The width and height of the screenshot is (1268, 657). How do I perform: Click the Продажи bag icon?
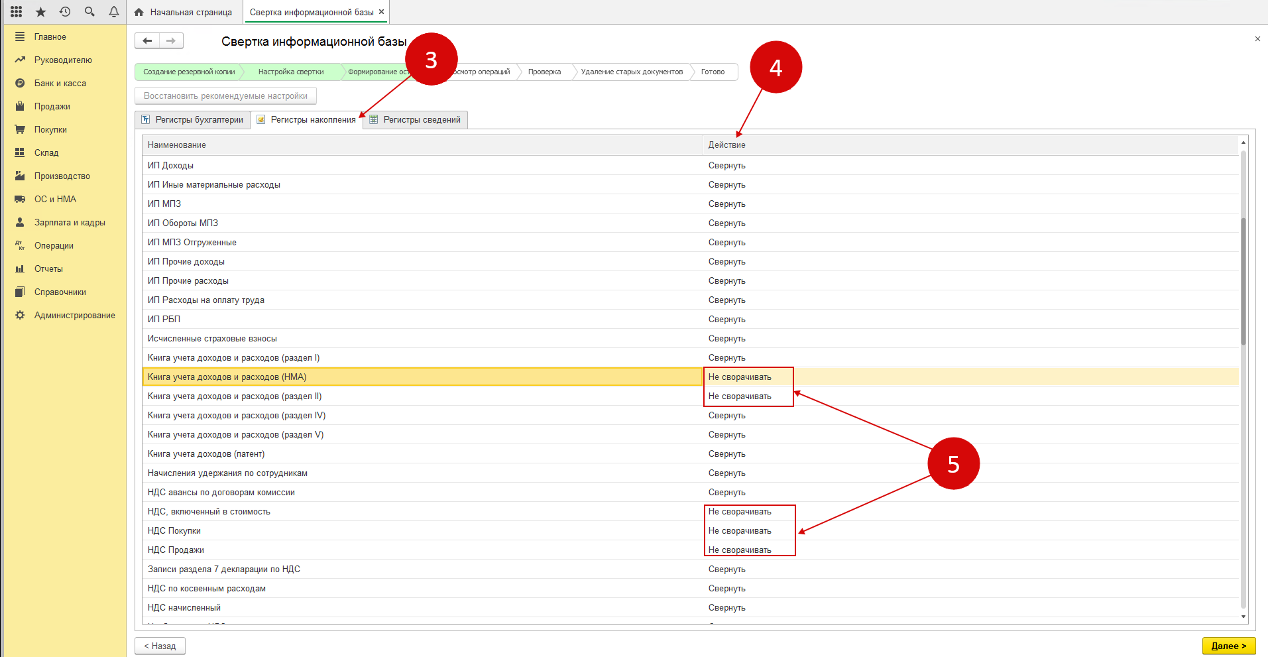20,106
